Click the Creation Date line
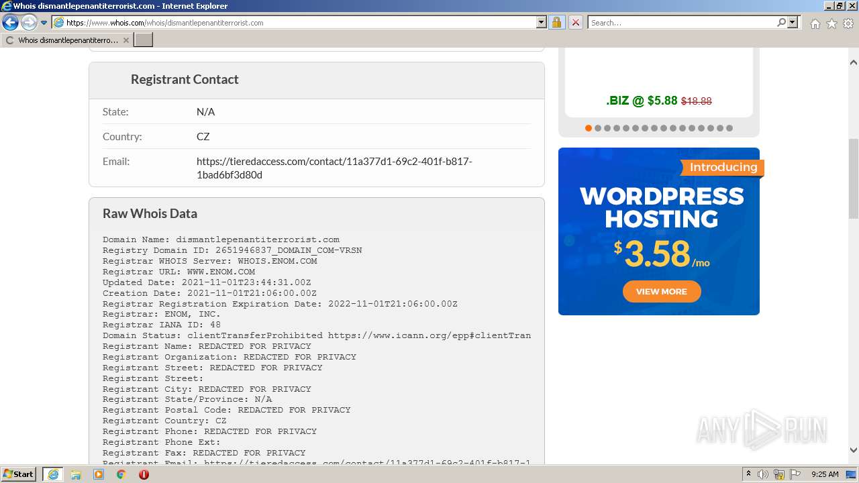 (209, 293)
